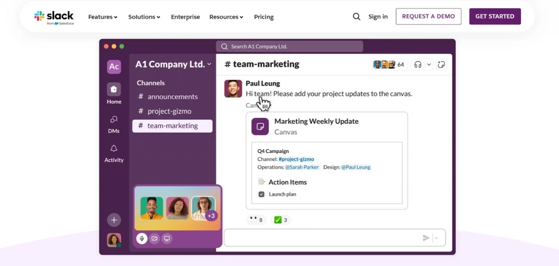559x266 pixels.
Task: Toggle the huddle microphone button
Action: (142, 238)
